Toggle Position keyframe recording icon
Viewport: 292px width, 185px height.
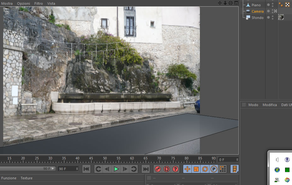187,169
